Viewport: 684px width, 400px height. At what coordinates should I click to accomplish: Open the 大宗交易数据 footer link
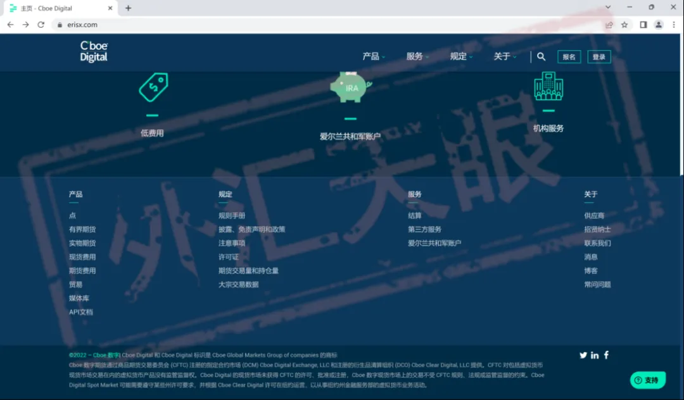click(238, 285)
